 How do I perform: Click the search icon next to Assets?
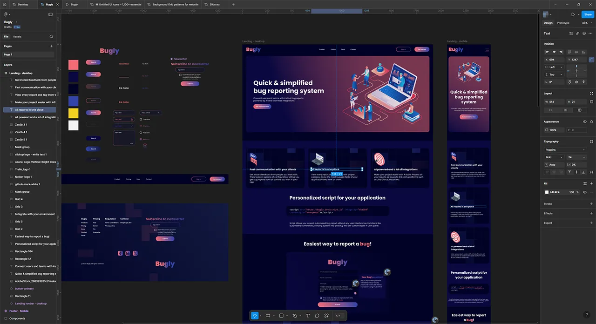point(51,36)
